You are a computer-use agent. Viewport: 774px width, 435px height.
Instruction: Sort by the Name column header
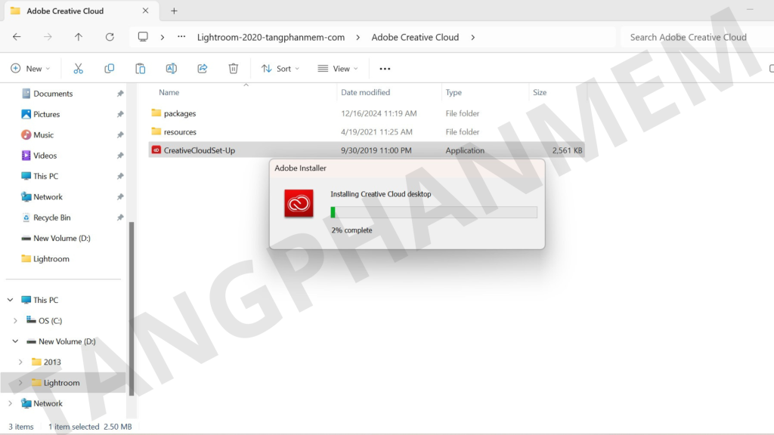169,92
